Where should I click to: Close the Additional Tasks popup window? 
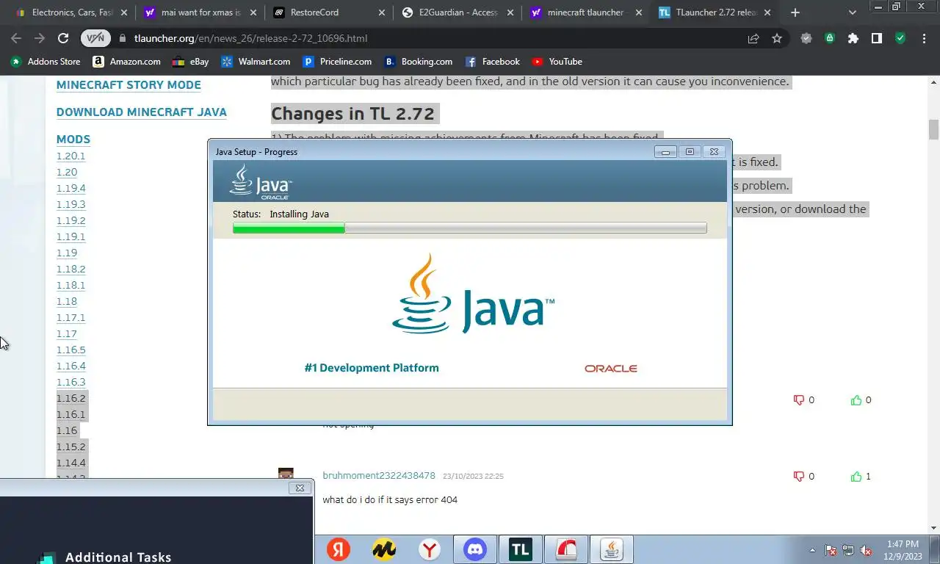(x=299, y=488)
